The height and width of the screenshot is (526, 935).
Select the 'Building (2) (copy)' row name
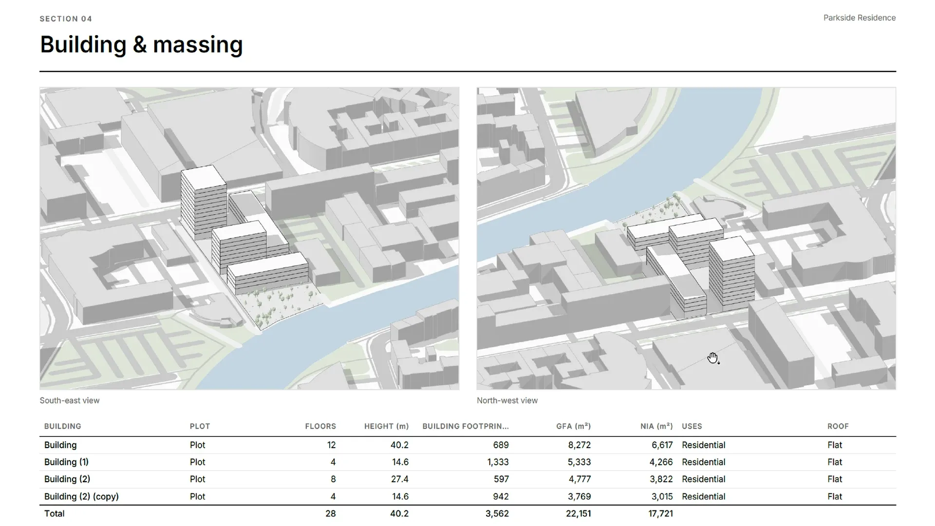pos(81,497)
